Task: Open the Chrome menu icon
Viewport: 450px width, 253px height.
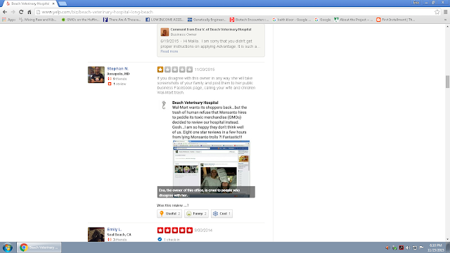Action: [445, 12]
